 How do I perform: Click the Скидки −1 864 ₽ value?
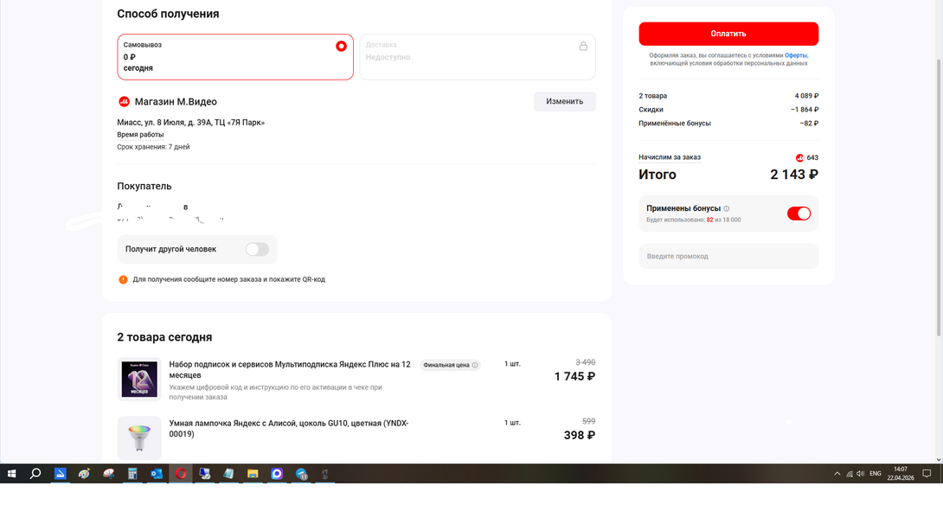coord(804,109)
